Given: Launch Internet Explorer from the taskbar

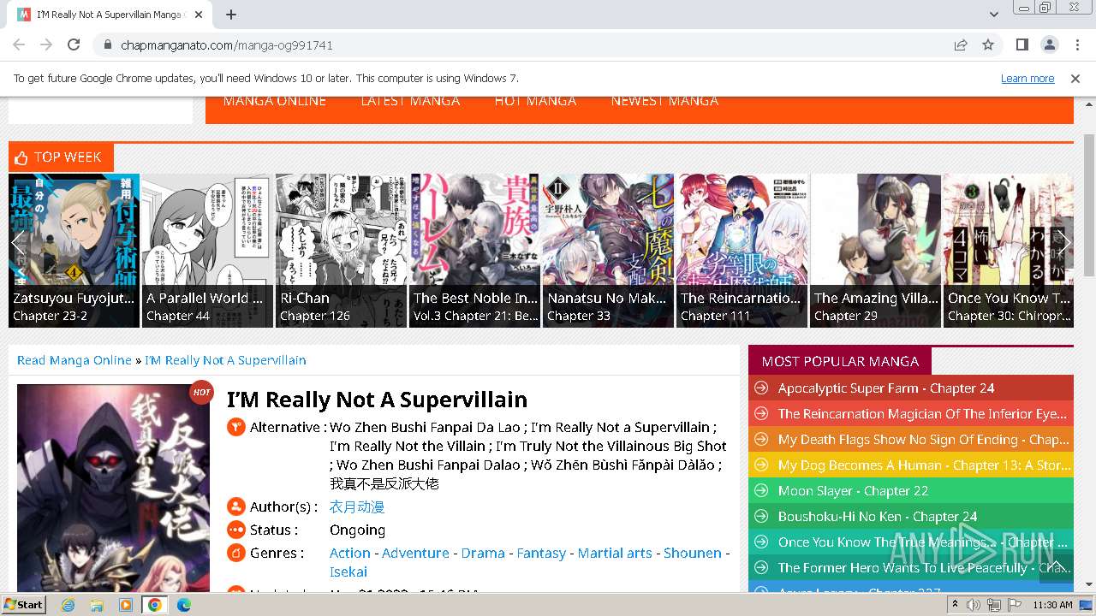Looking at the screenshot, I should 69,604.
